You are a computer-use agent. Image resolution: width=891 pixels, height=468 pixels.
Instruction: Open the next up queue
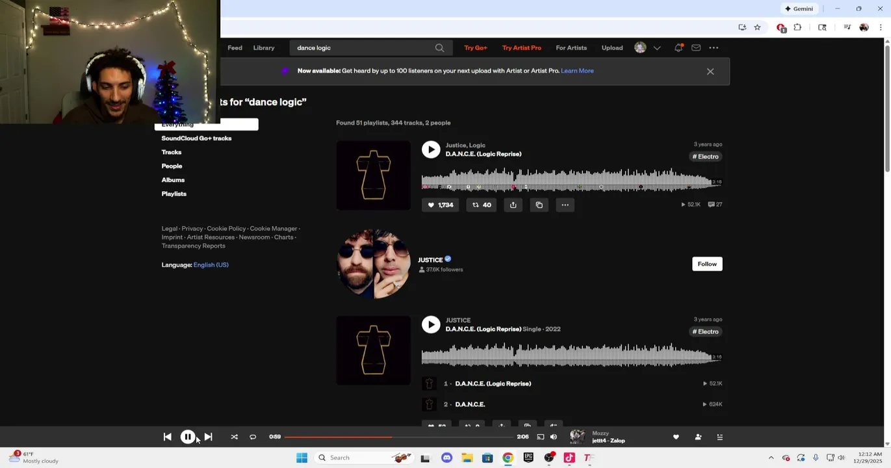719,437
